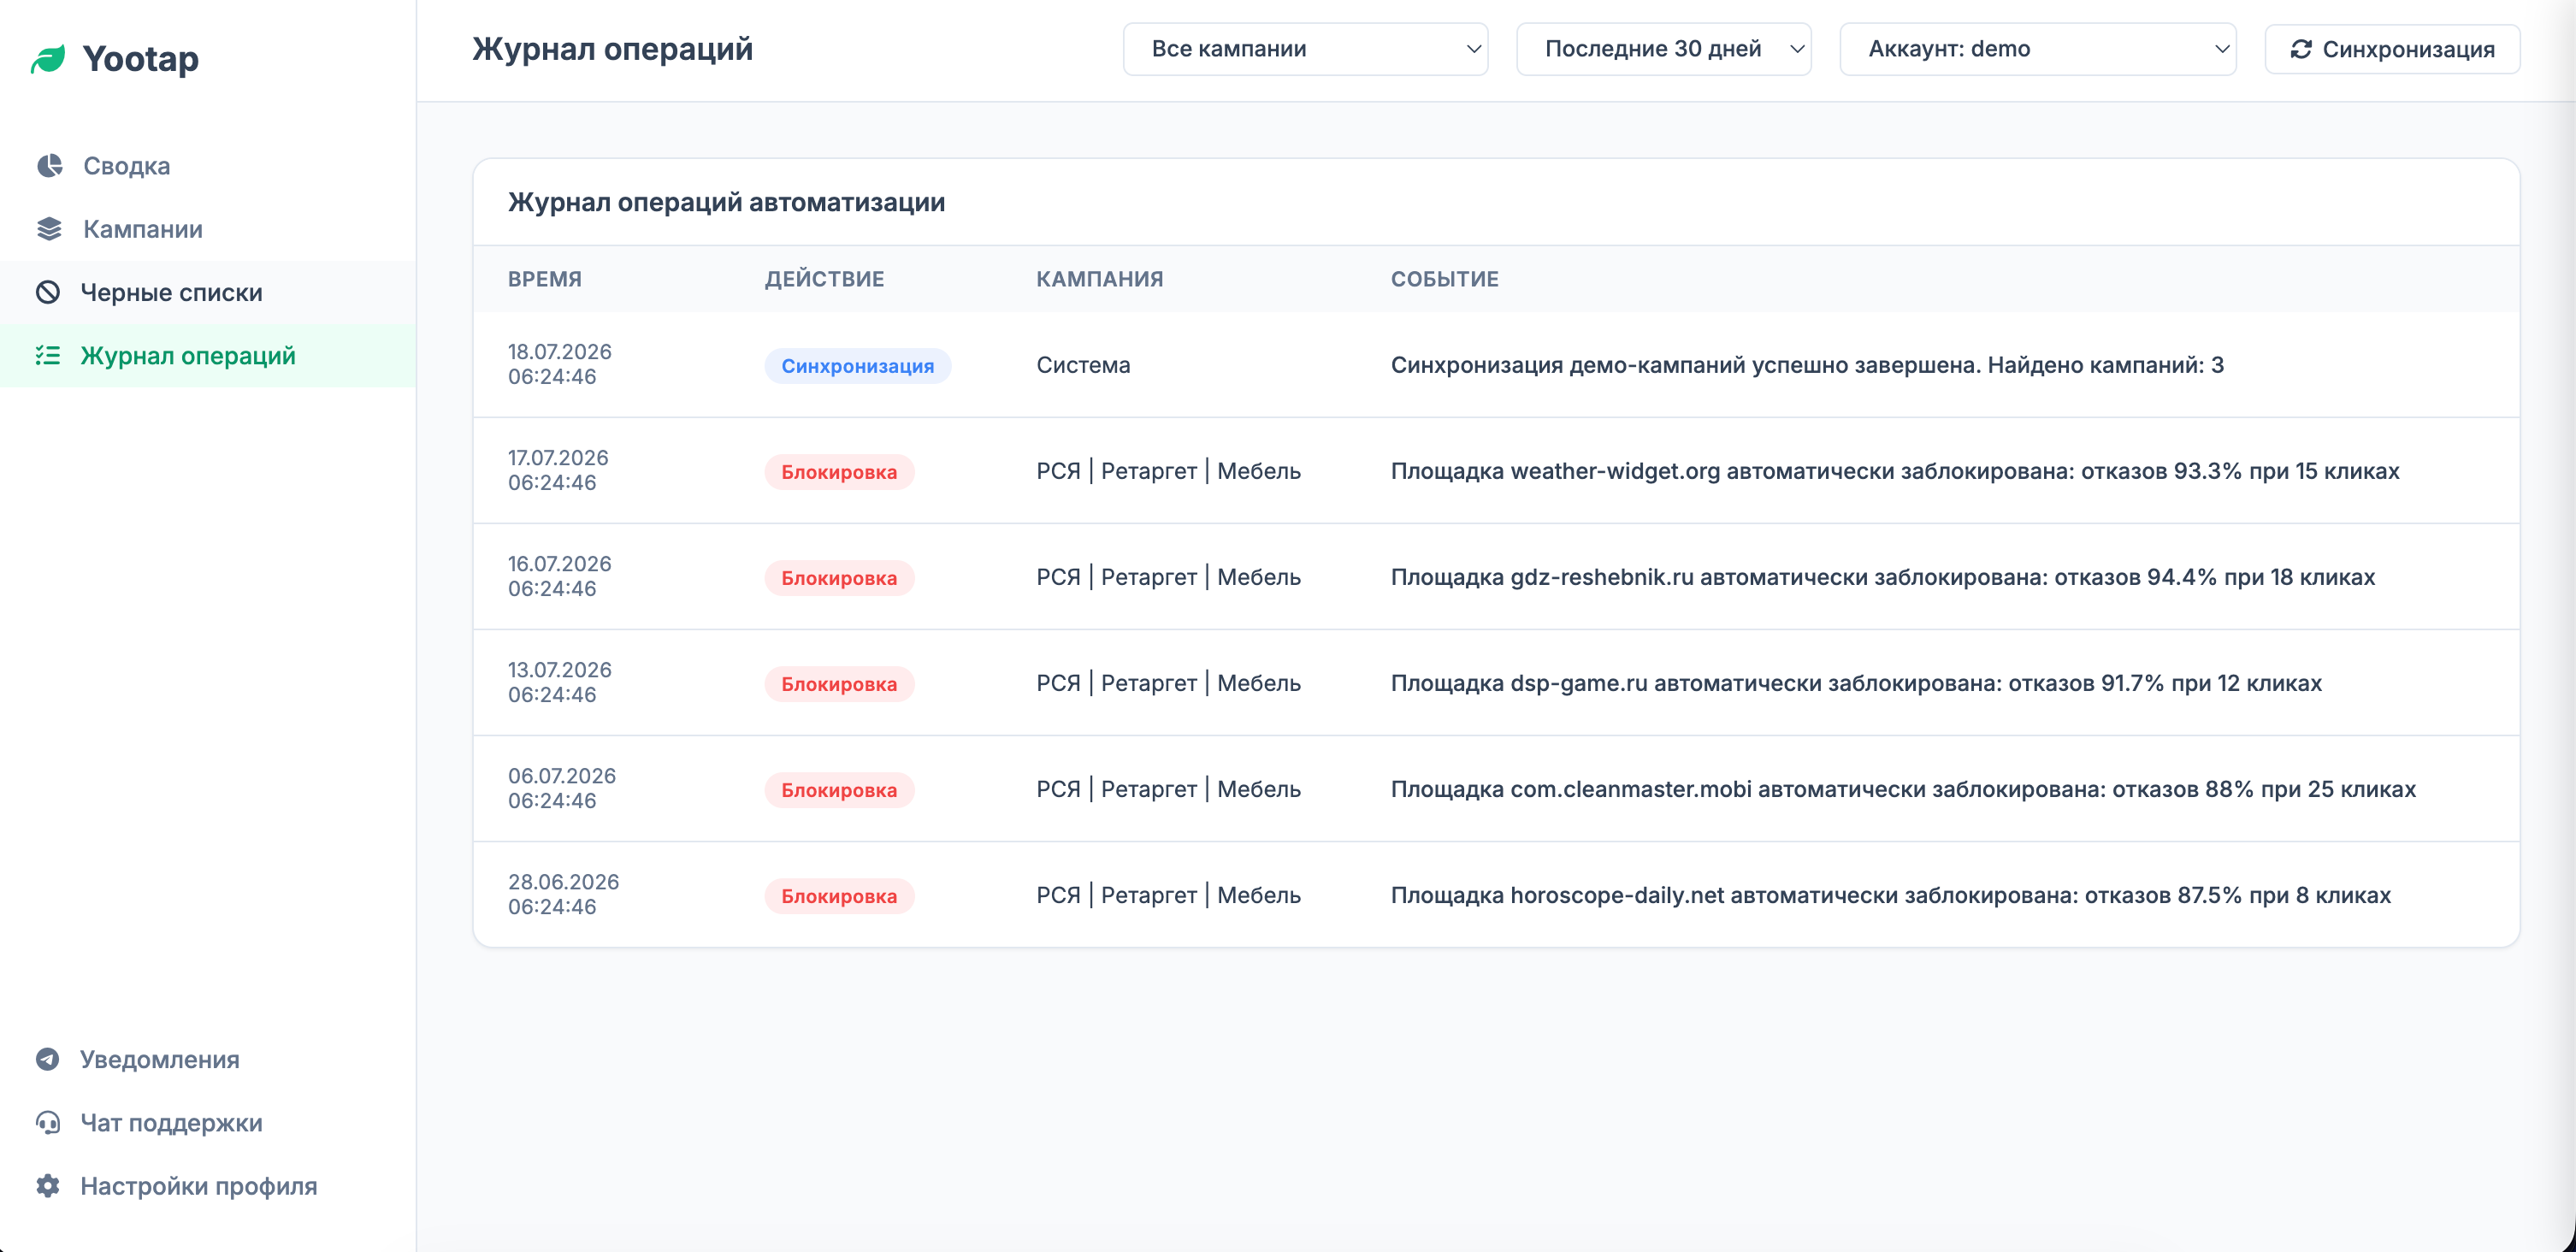Click the Кампании layers icon
The height and width of the screenshot is (1252, 2576).
(x=49, y=229)
